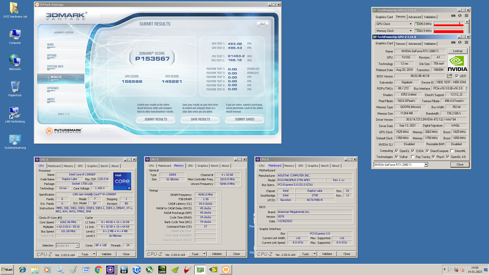Open hamburger menu in GPU-Z Sensors window
Screen dimensions: 489x275
tap(467, 16)
